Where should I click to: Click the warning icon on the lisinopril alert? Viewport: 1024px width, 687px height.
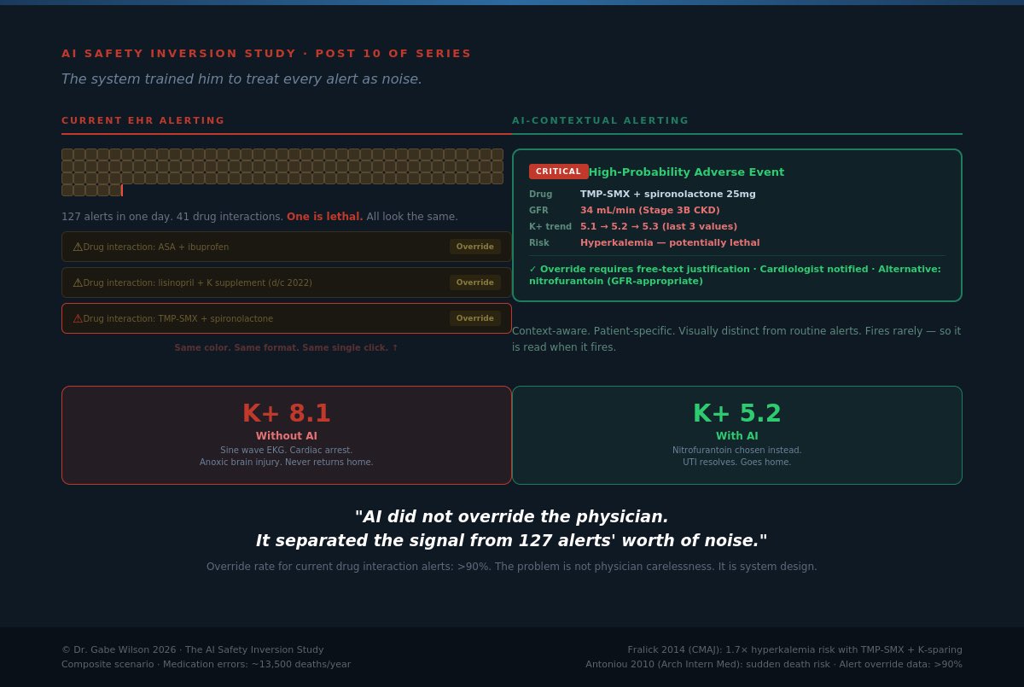coord(78,282)
